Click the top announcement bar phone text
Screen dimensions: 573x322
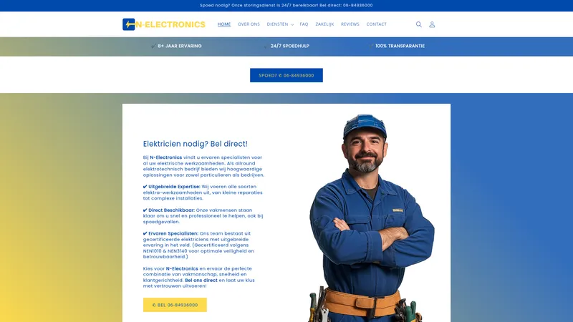click(x=286, y=5)
